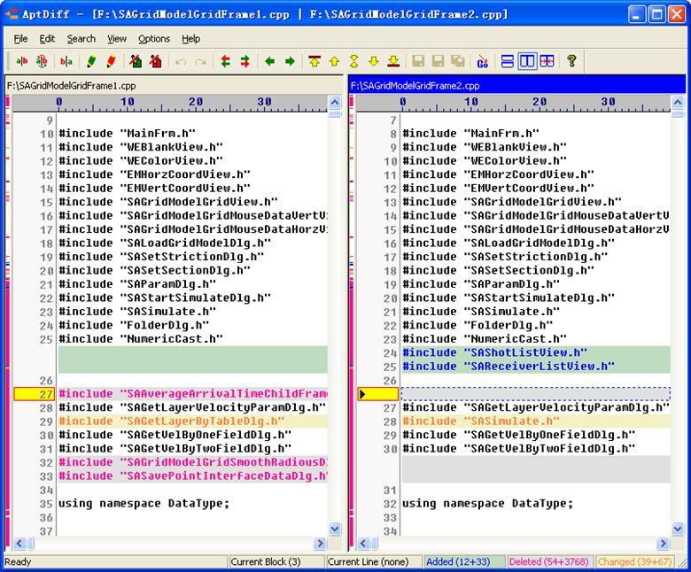Click the green right arrow icon
This screenshot has width=691, height=572.
click(x=290, y=61)
